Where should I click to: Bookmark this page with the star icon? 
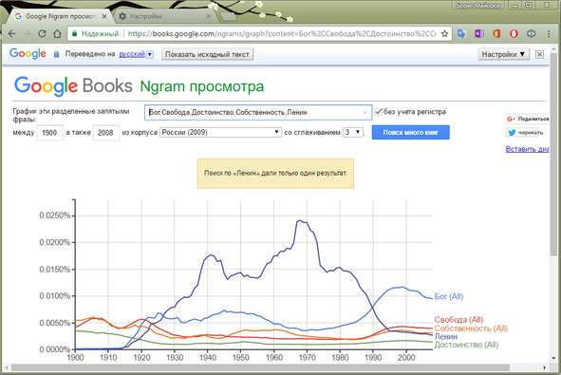click(445, 33)
